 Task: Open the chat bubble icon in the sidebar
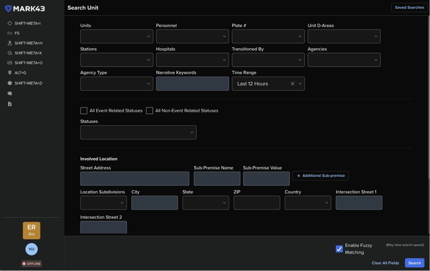click(x=9, y=93)
